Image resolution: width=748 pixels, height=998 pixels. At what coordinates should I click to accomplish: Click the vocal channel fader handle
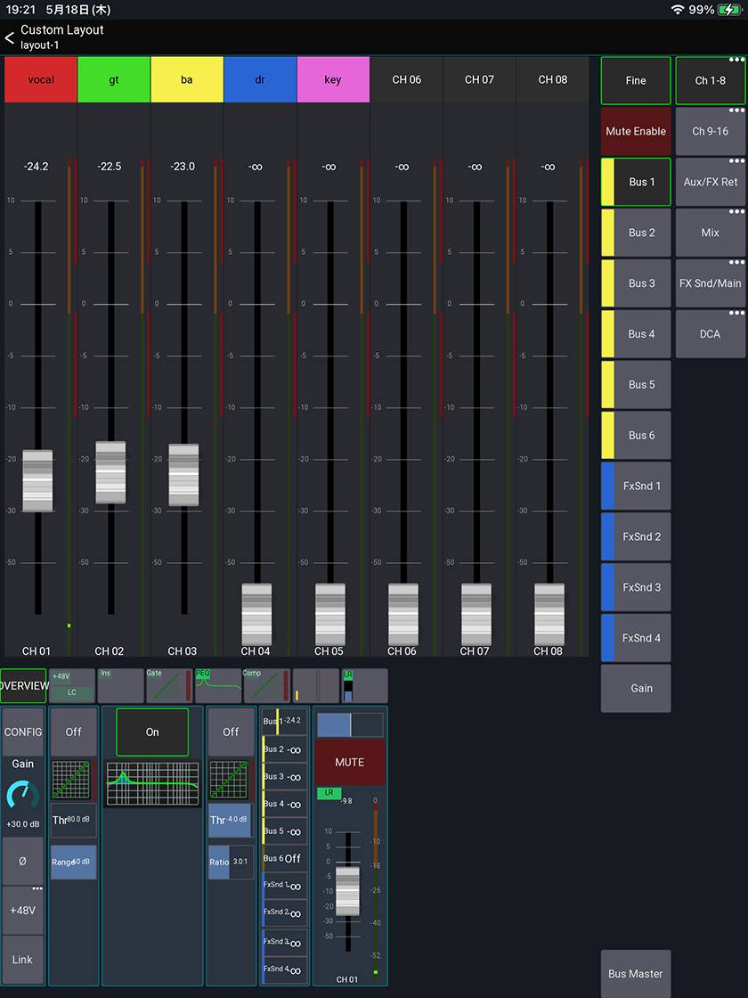point(37,480)
